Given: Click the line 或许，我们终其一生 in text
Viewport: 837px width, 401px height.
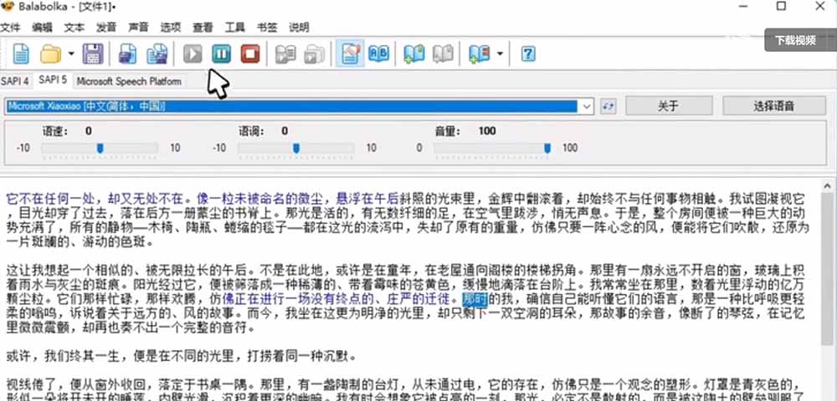Looking at the screenshot, I should point(181,355).
